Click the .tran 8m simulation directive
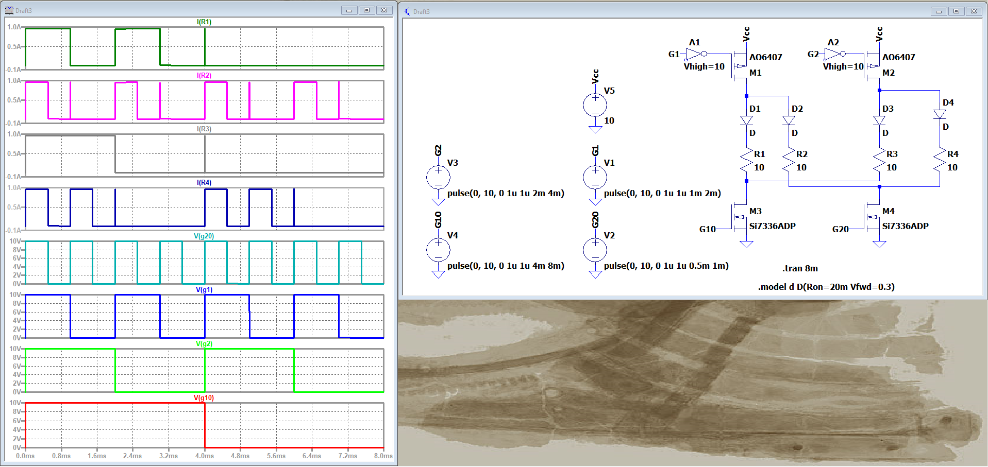 (x=800, y=268)
